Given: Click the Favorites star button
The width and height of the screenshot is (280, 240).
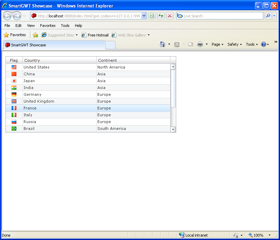Looking at the screenshot, I should pos(15,35).
